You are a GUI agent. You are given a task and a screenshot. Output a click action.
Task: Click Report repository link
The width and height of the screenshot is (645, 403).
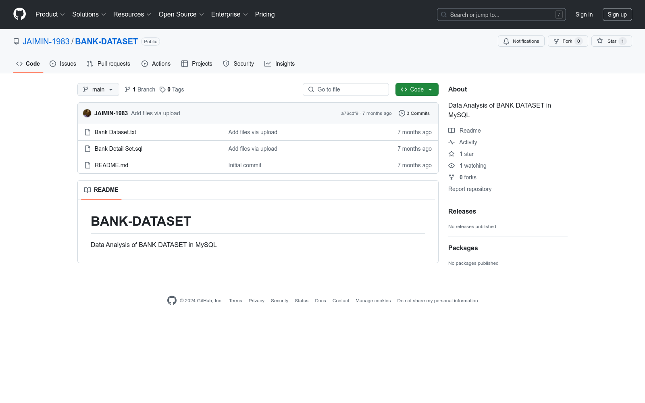point(470,189)
